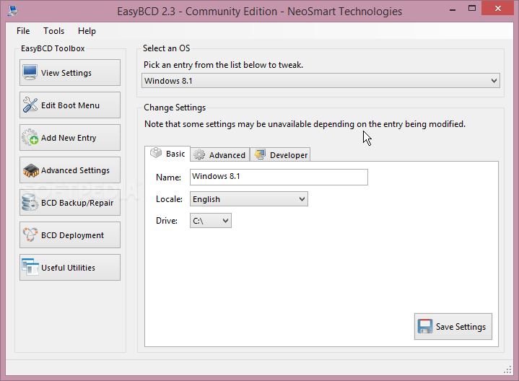Open the File menu
This screenshot has height=381, width=519.
tap(23, 31)
